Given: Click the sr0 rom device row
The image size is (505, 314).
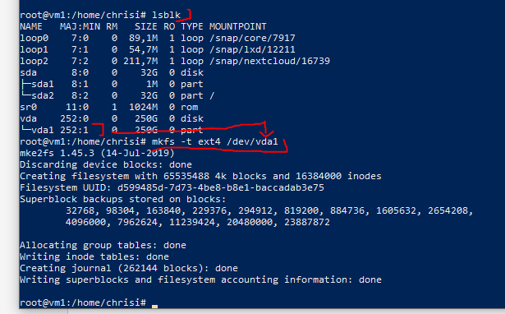Looking at the screenshot, I should pyautogui.click(x=109, y=107).
